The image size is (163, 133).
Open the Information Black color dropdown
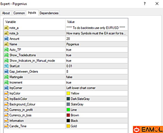point(97,121)
